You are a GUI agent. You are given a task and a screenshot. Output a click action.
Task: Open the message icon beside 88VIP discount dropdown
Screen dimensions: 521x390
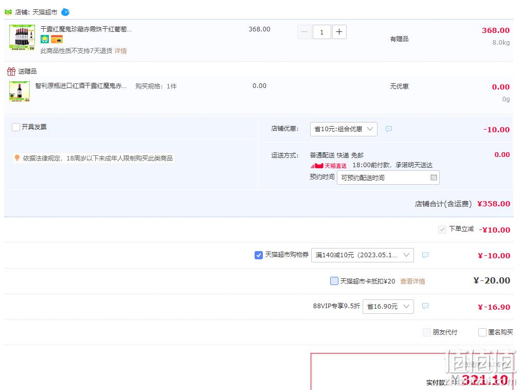425,306
